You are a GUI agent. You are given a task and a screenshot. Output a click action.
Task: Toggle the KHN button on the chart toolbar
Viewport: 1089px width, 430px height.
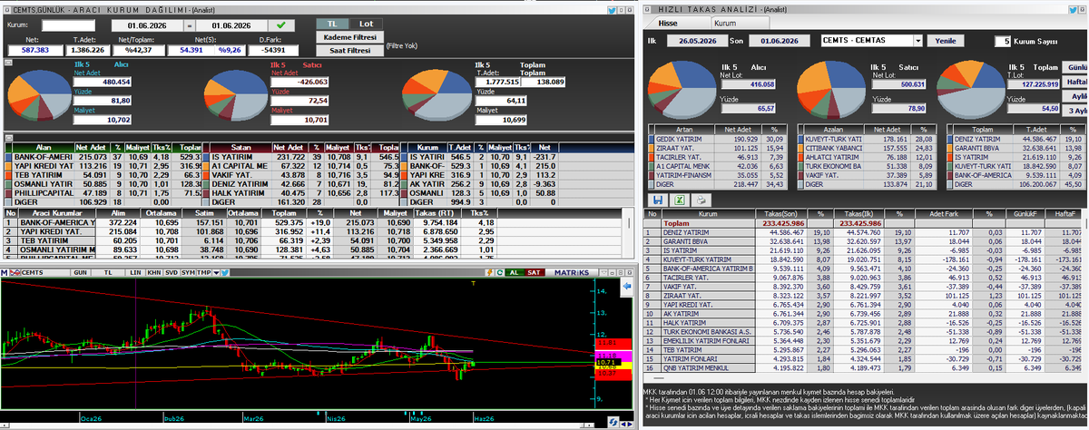pos(154,272)
